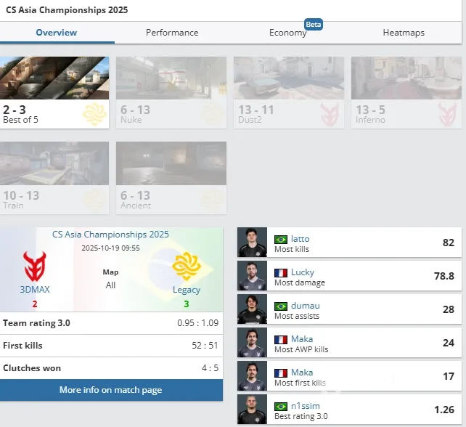Image resolution: width=466 pixels, height=427 pixels.
Task: Select the Best of 5 series thumbnail
Action: (x=55, y=92)
